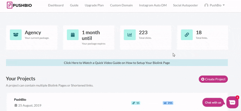This screenshot has width=241, height=111.
Task: Click the Agency package title
Action: [33, 33]
